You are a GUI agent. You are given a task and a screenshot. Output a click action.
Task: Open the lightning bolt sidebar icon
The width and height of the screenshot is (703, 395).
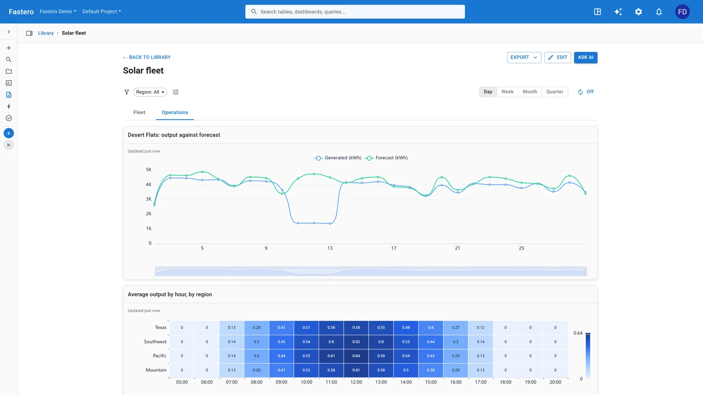pyautogui.click(x=8, y=106)
